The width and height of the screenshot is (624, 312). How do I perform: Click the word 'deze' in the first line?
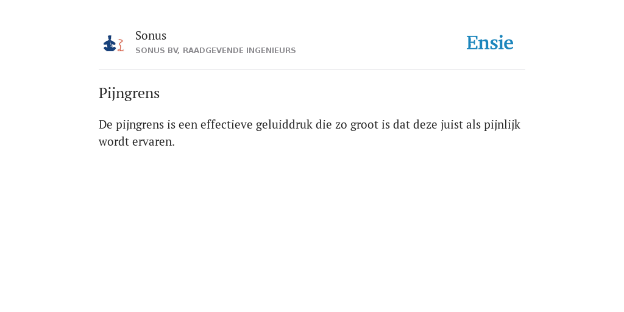click(425, 125)
